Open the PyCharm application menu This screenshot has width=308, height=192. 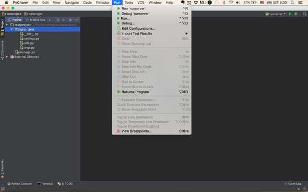point(20,3)
